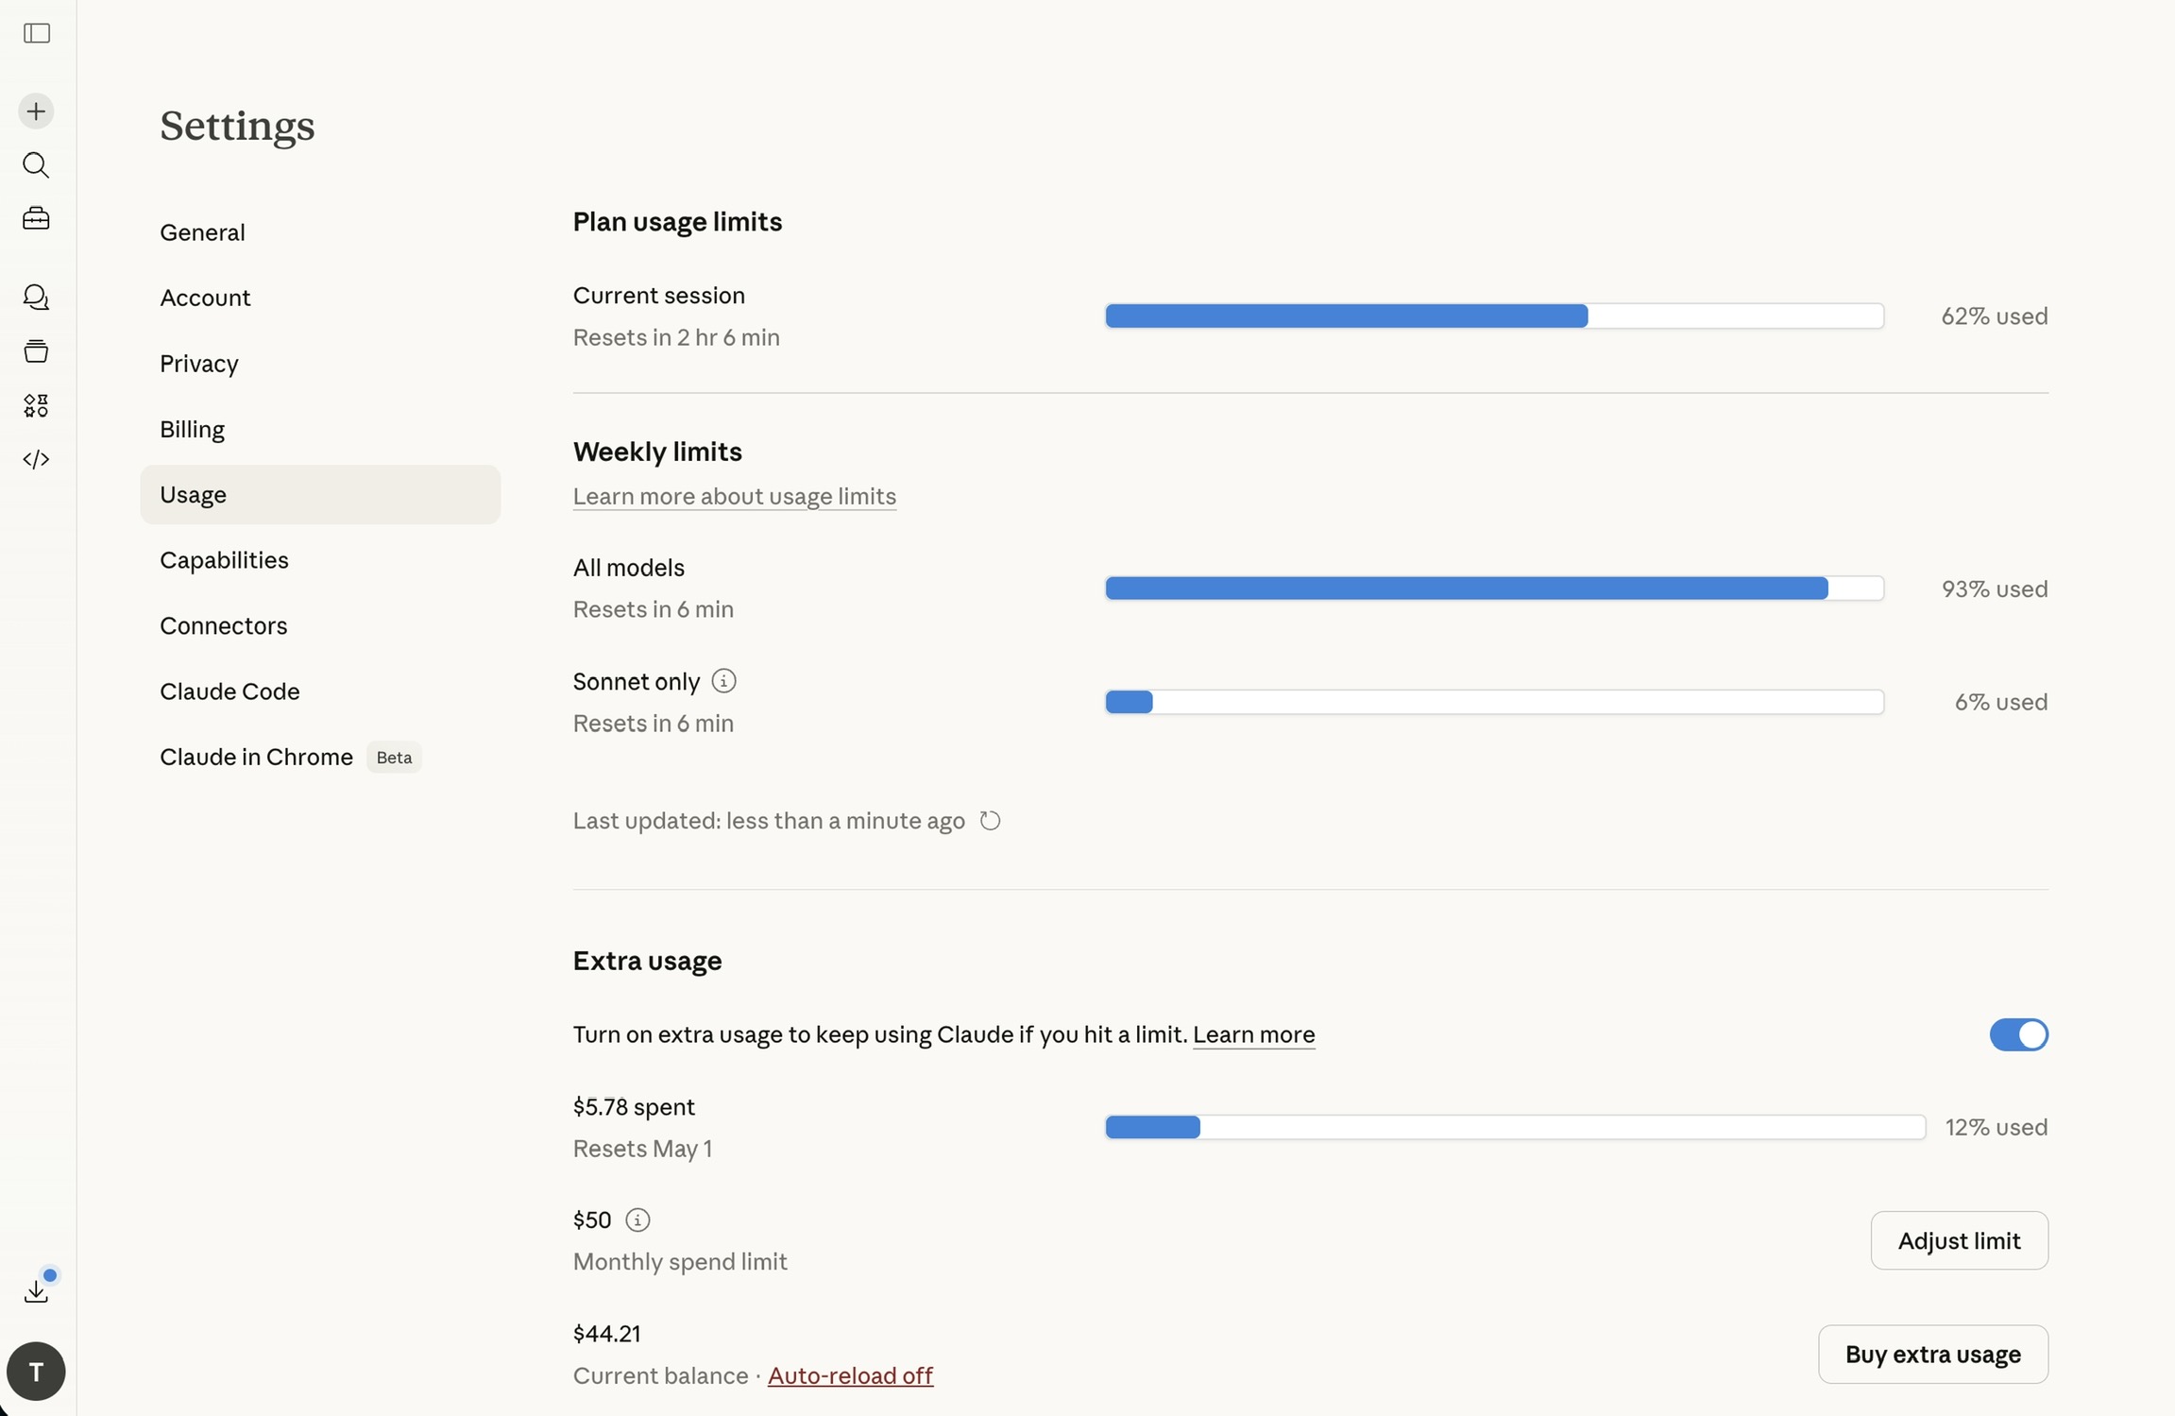Image resolution: width=2175 pixels, height=1416 pixels.
Task: Disable the extra usage toggle
Action: click(x=2018, y=1035)
